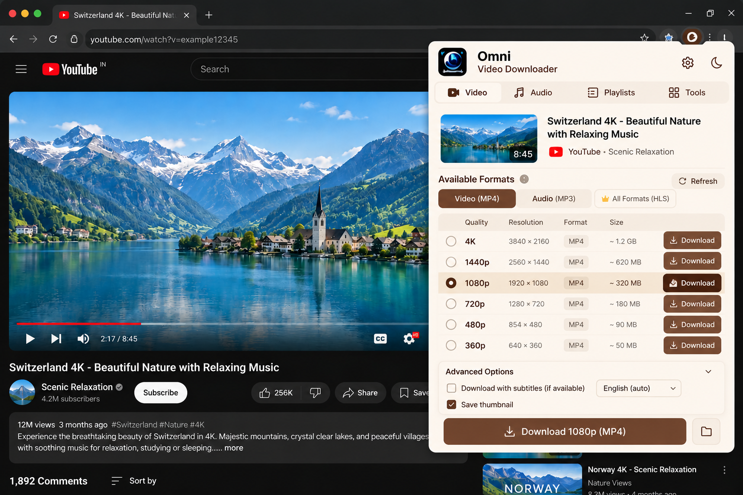Click Refresh formats button

point(698,181)
